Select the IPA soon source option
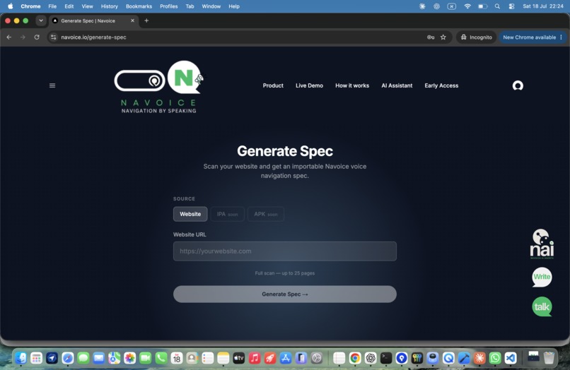 pyautogui.click(x=227, y=214)
